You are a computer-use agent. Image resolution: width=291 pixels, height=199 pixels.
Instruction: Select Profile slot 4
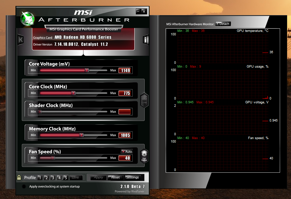pyautogui.click(x=59, y=178)
